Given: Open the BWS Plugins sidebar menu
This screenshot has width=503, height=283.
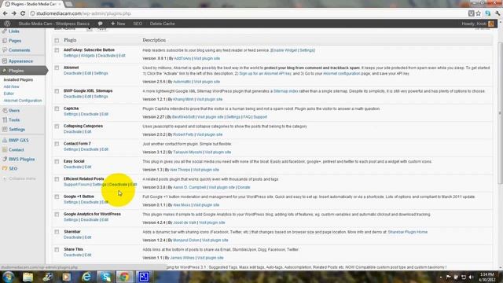Looking at the screenshot, I should [21, 159].
